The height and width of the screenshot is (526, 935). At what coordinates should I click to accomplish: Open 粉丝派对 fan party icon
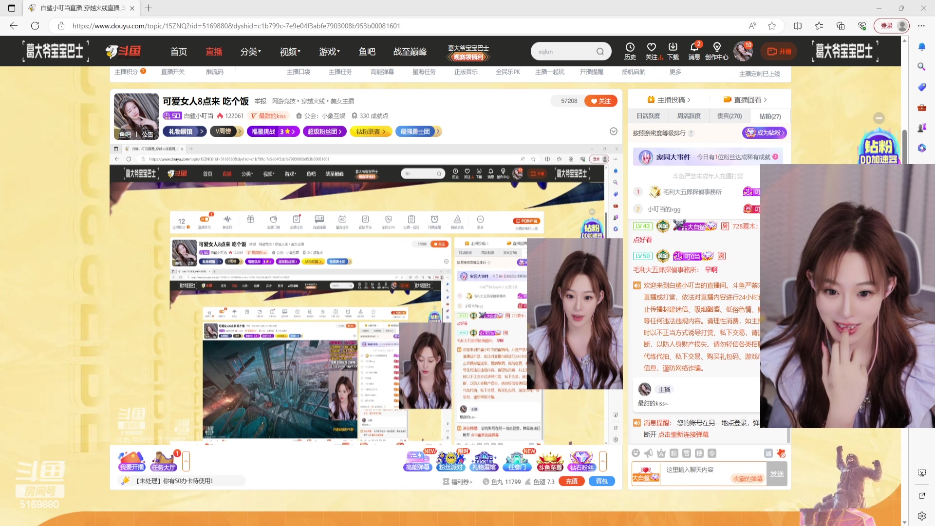(x=450, y=461)
